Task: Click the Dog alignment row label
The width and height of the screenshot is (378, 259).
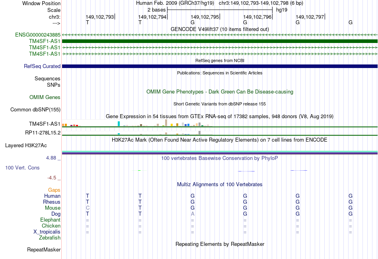Action: 56,214
